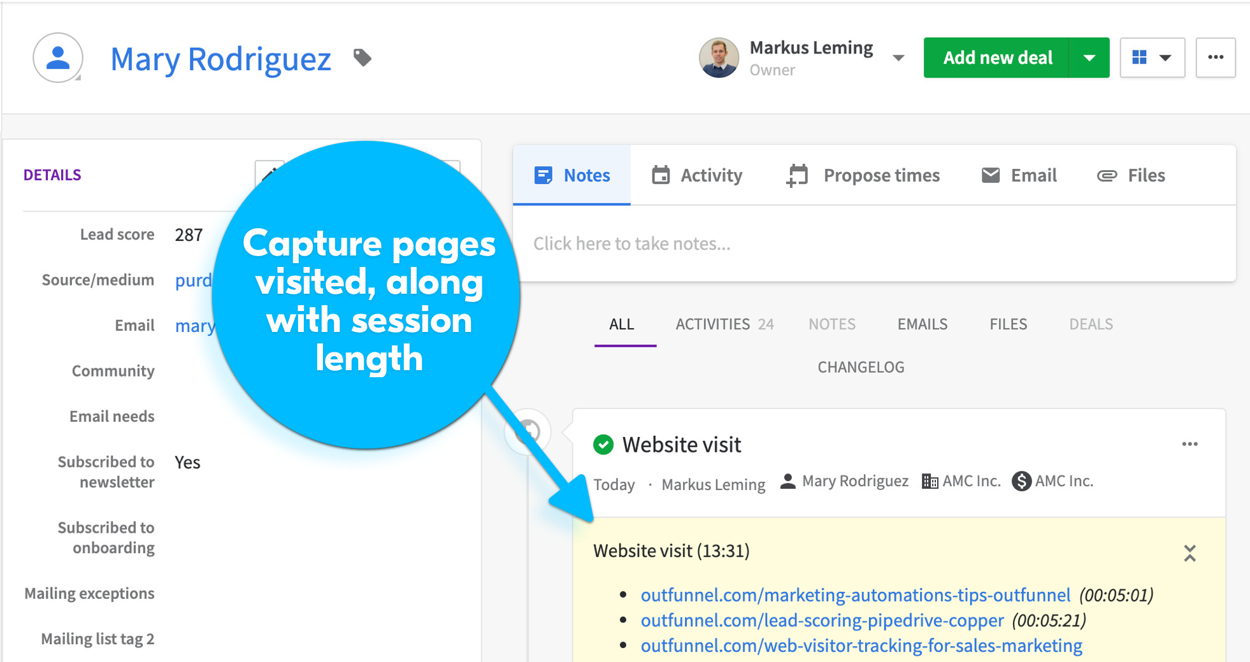Image resolution: width=1250 pixels, height=662 pixels.
Task: Filter feed by DEALS
Action: tap(1091, 324)
